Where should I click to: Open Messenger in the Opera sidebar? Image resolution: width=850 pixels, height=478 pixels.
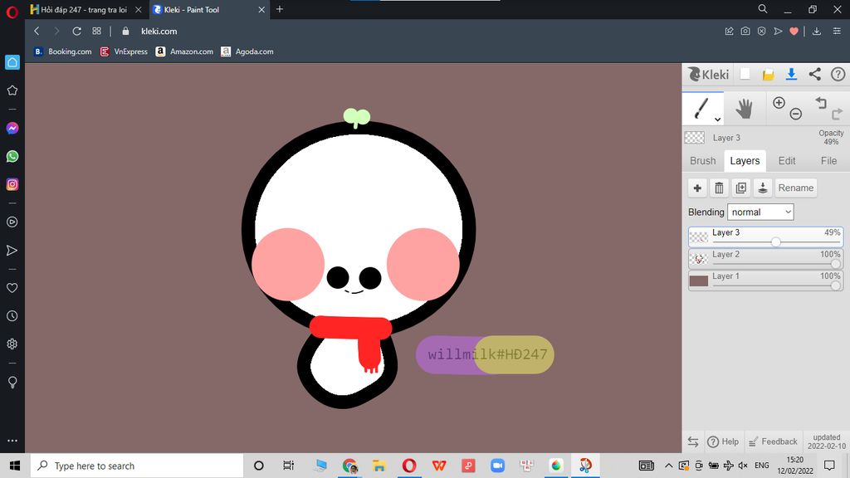click(x=12, y=128)
